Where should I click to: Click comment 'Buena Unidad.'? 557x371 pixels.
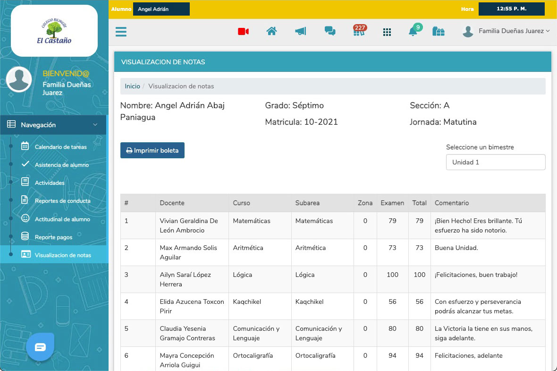click(456, 248)
